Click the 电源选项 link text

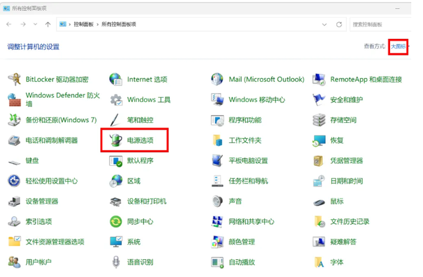point(140,140)
